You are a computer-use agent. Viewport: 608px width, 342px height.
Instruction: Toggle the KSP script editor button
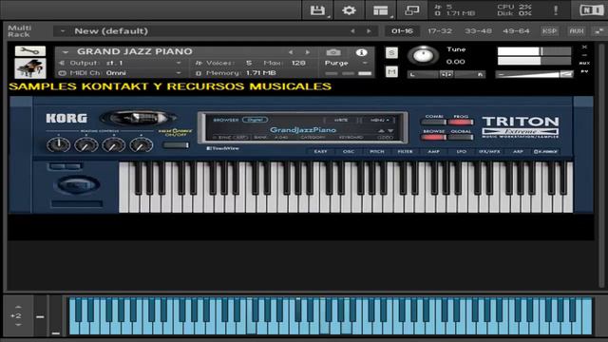click(549, 31)
